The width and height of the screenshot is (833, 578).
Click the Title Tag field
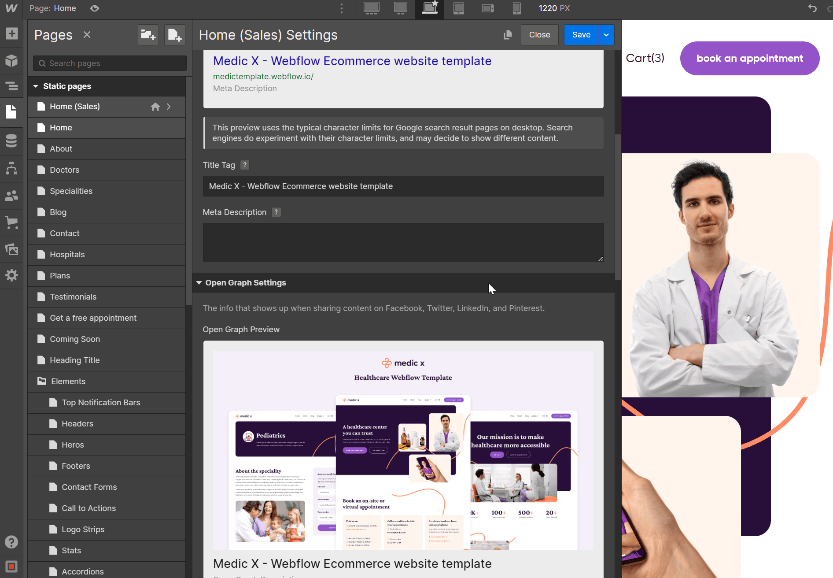click(x=403, y=186)
